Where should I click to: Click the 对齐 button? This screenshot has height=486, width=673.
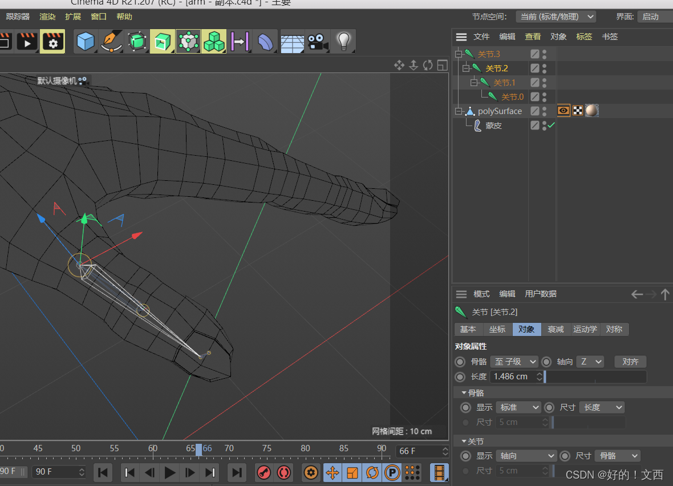[x=630, y=362]
